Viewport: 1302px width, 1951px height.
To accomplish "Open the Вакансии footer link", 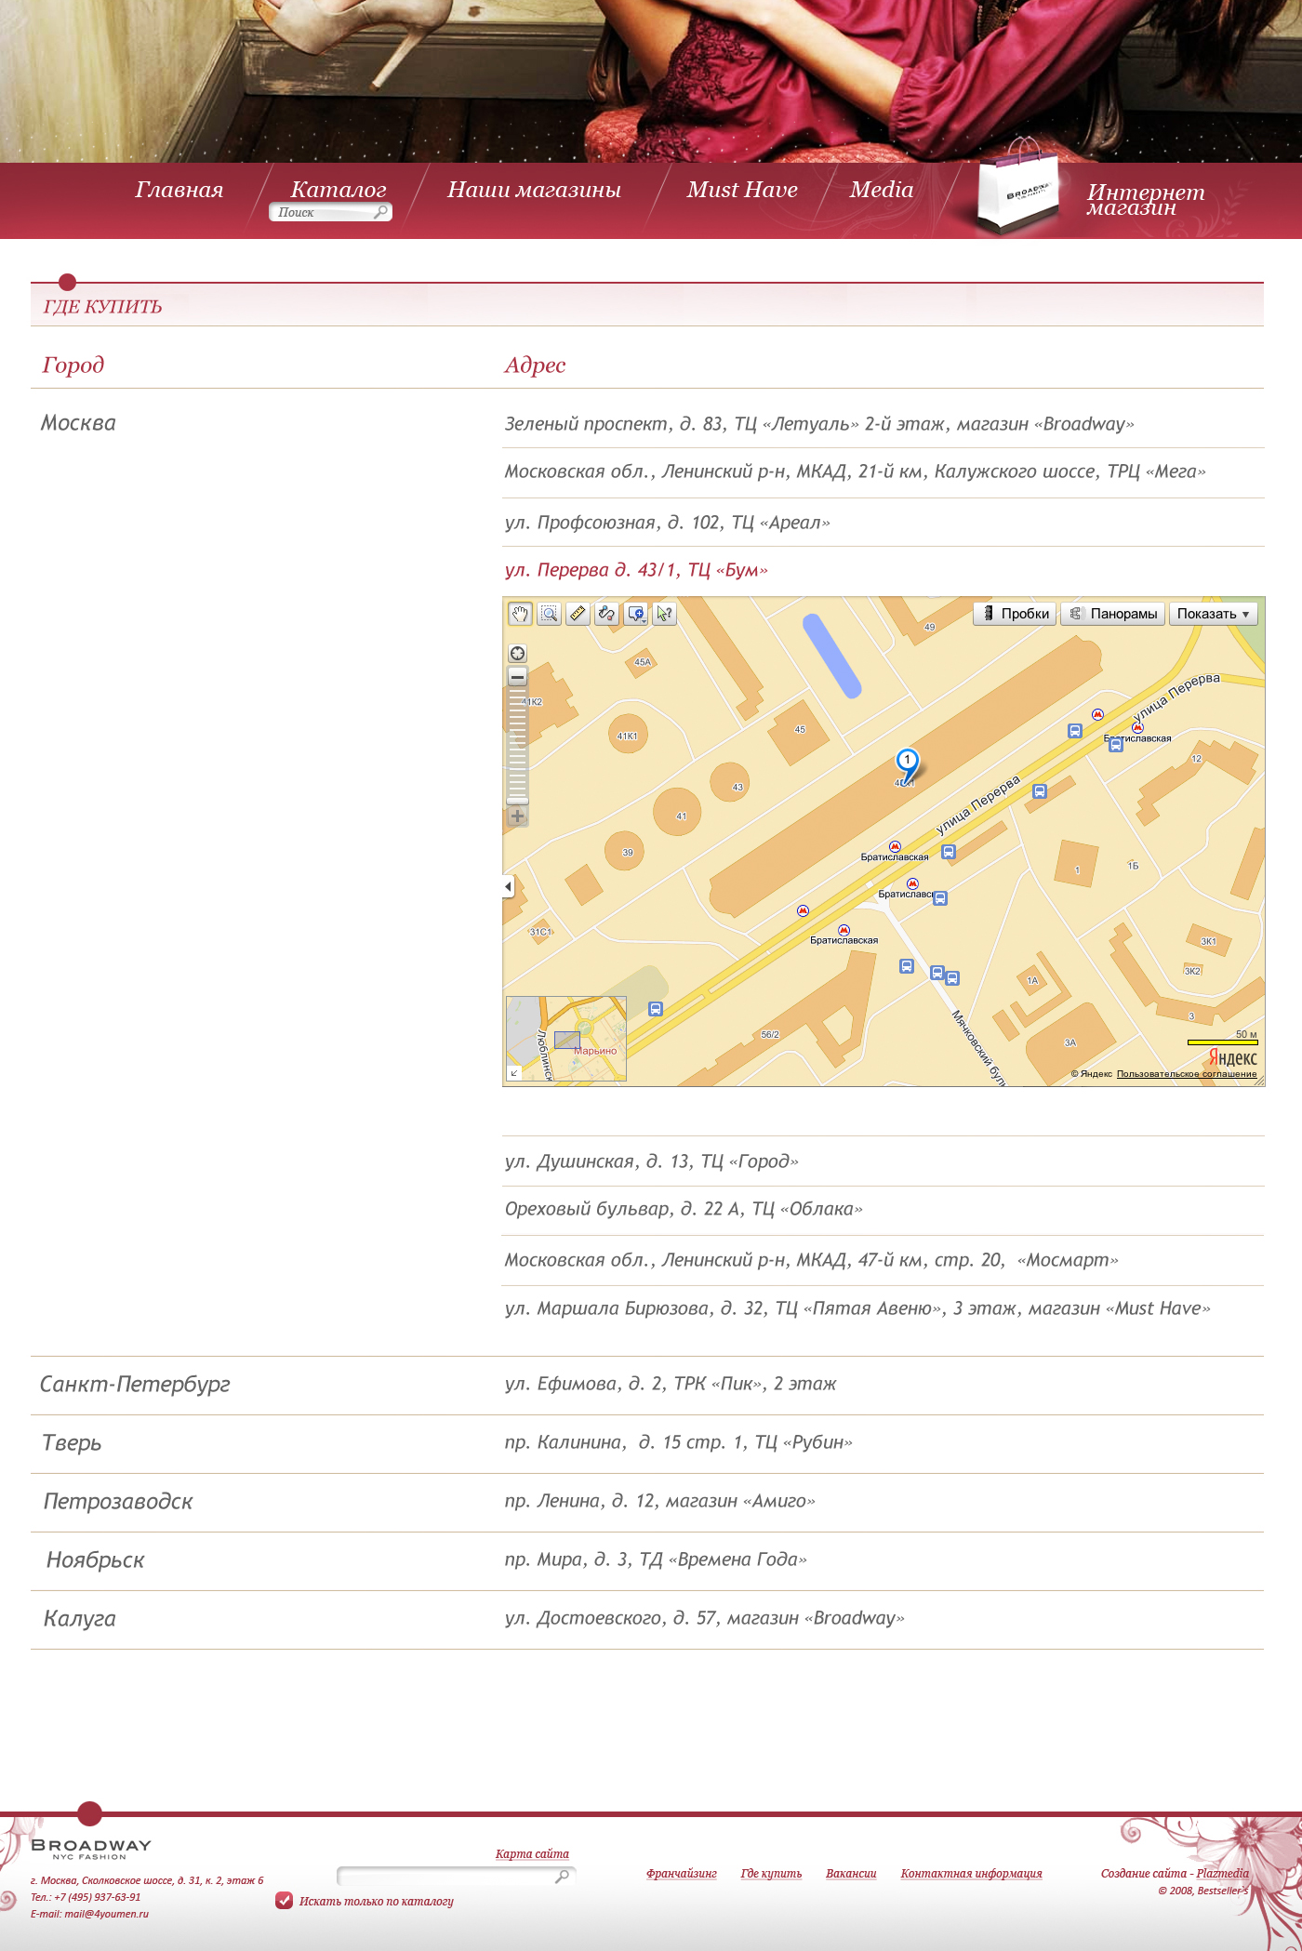I will 851,1873.
